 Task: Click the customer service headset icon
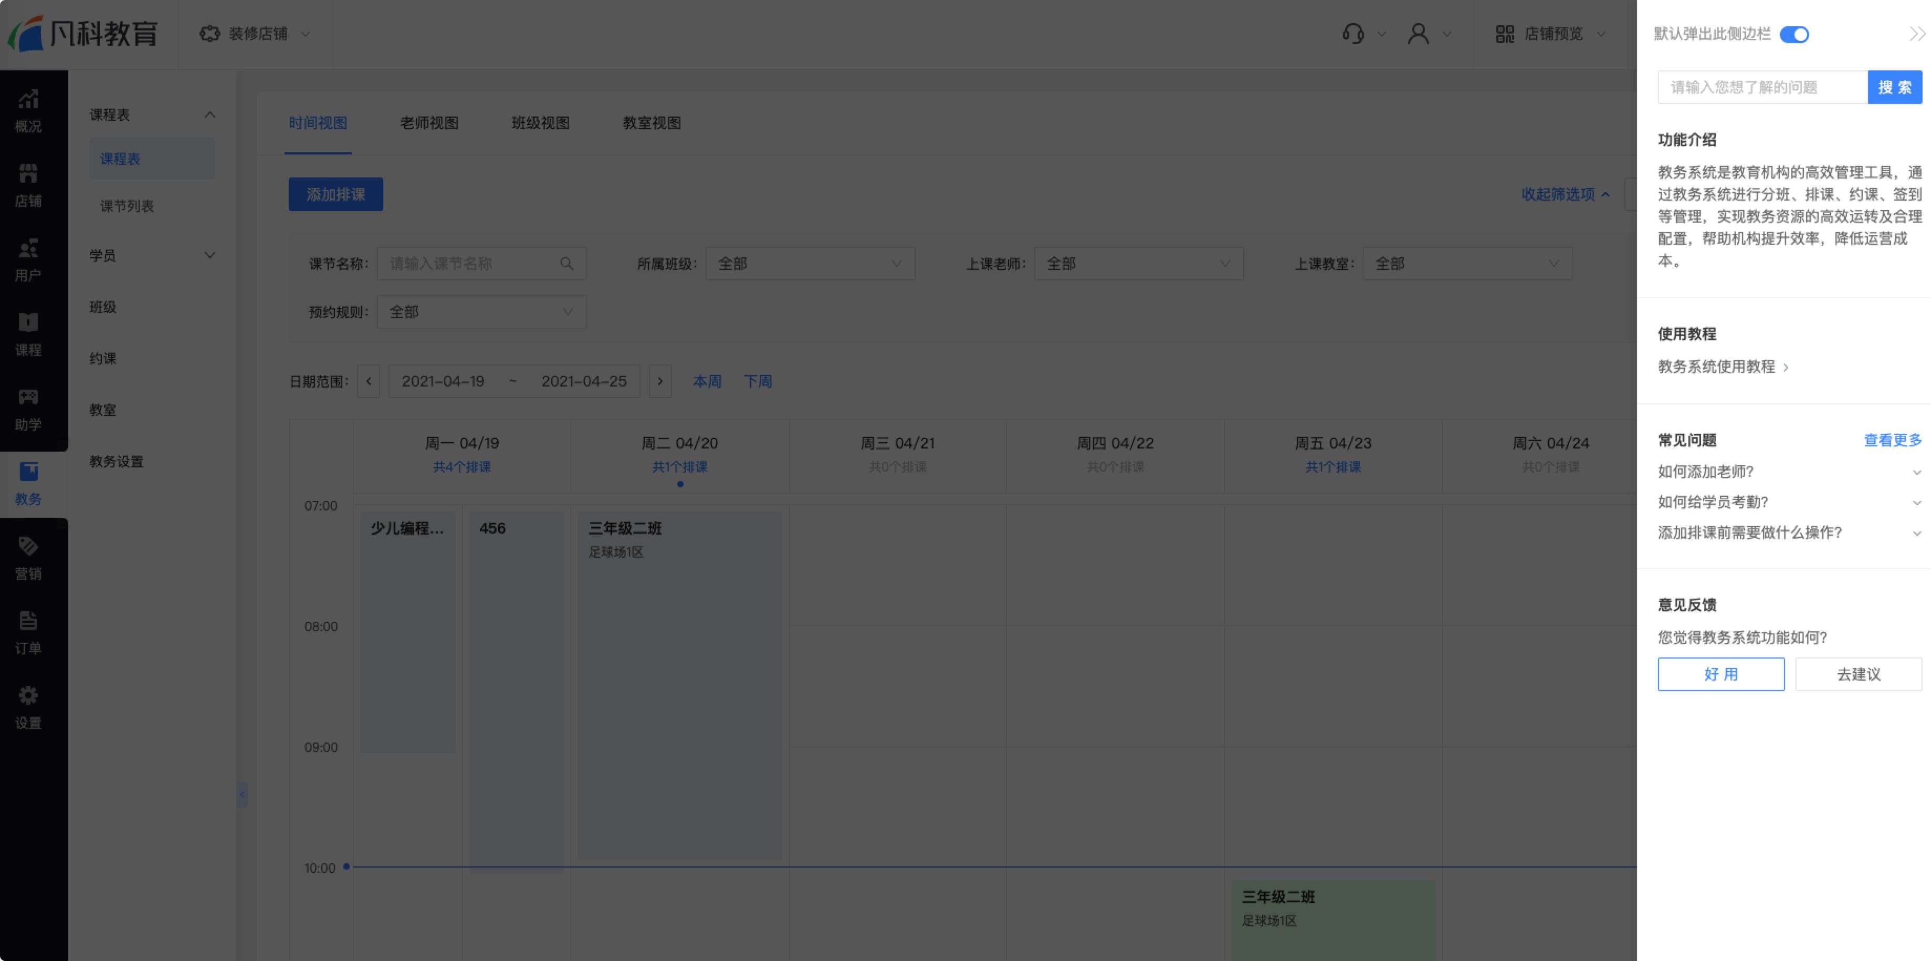pos(1352,34)
